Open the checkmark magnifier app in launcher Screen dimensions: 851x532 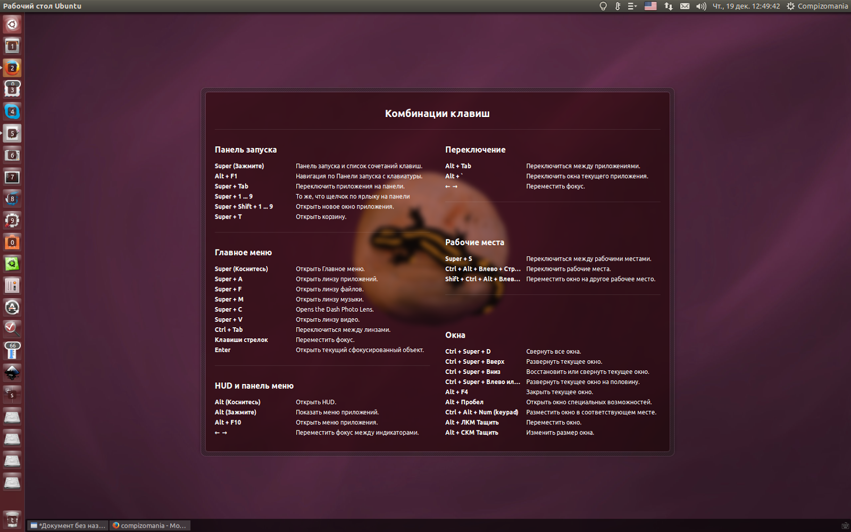click(12, 330)
